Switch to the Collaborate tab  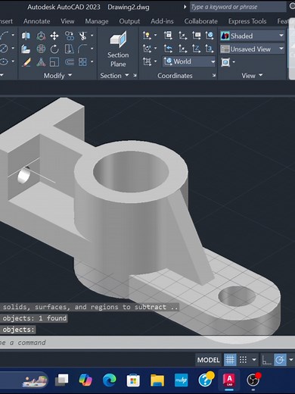coord(200,21)
